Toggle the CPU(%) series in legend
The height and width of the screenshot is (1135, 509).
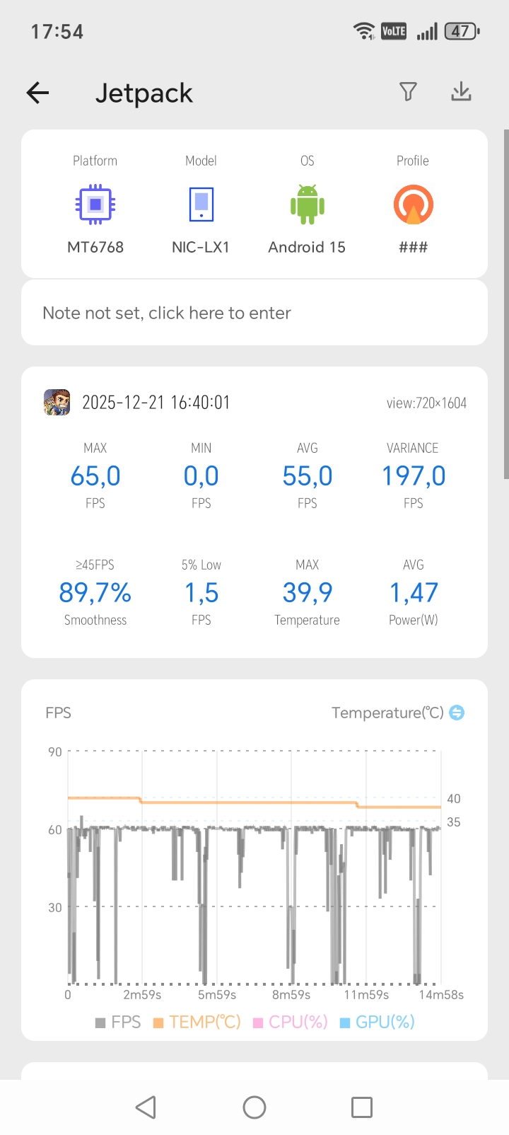[x=291, y=1022]
